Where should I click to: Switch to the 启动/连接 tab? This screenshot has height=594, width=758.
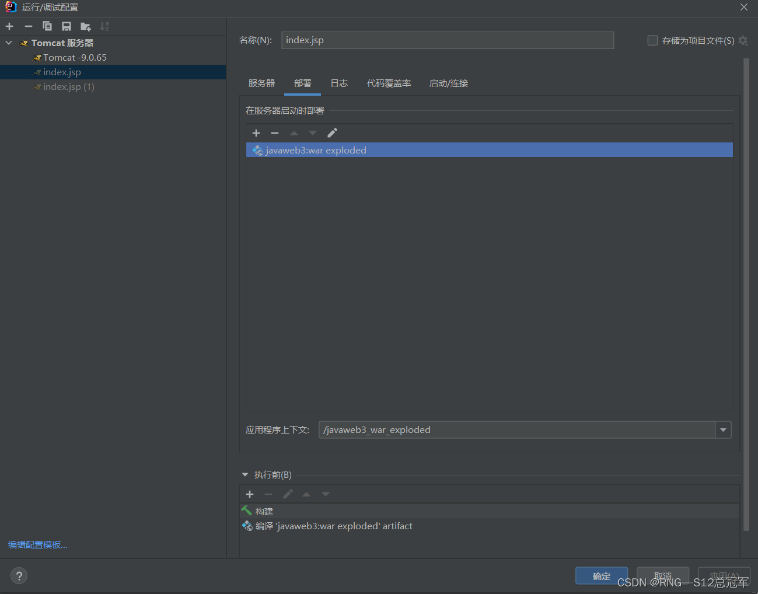[449, 83]
